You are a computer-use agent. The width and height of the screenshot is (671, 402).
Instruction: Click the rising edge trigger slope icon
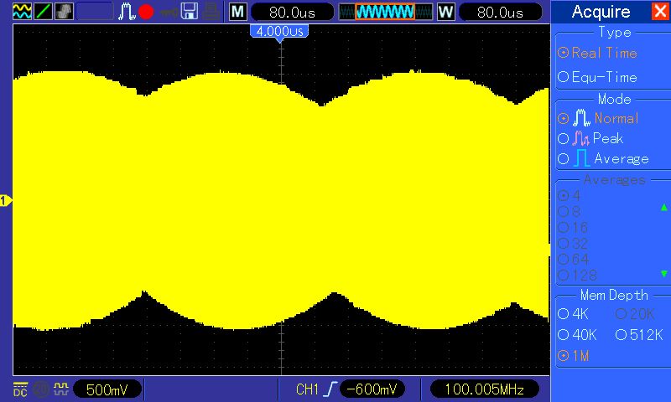point(330,389)
